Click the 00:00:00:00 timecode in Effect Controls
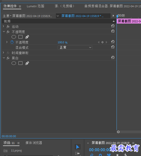Screen dimensions: 141x156 point(9,136)
